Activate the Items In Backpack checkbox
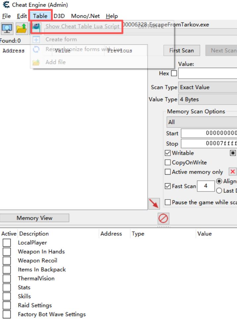Viewport: 237px width, 321px height. pyautogui.click(x=7, y=270)
